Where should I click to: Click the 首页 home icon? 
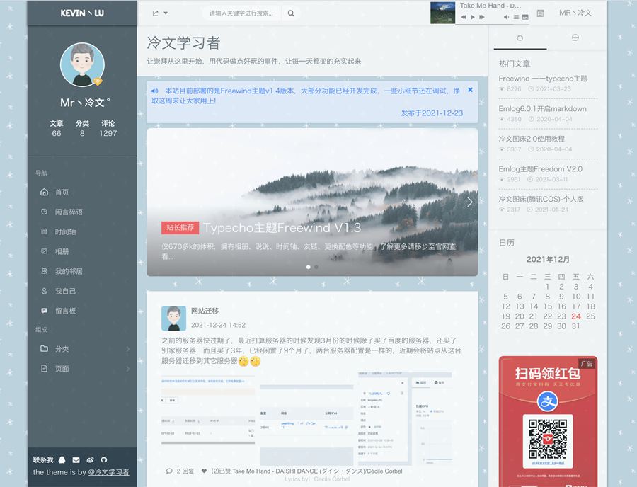(45, 192)
